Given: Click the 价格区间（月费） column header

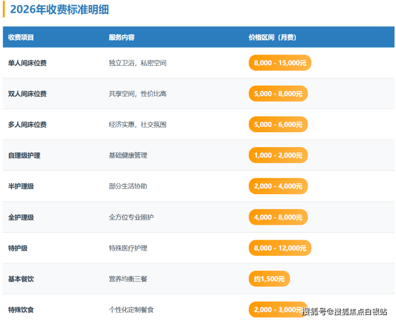Looking at the screenshot, I should 272,37.
